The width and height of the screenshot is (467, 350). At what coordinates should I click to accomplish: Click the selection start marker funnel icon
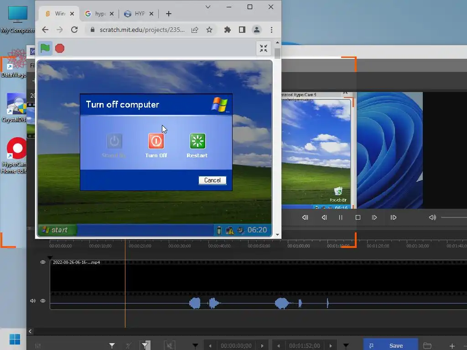click(112, 345)
